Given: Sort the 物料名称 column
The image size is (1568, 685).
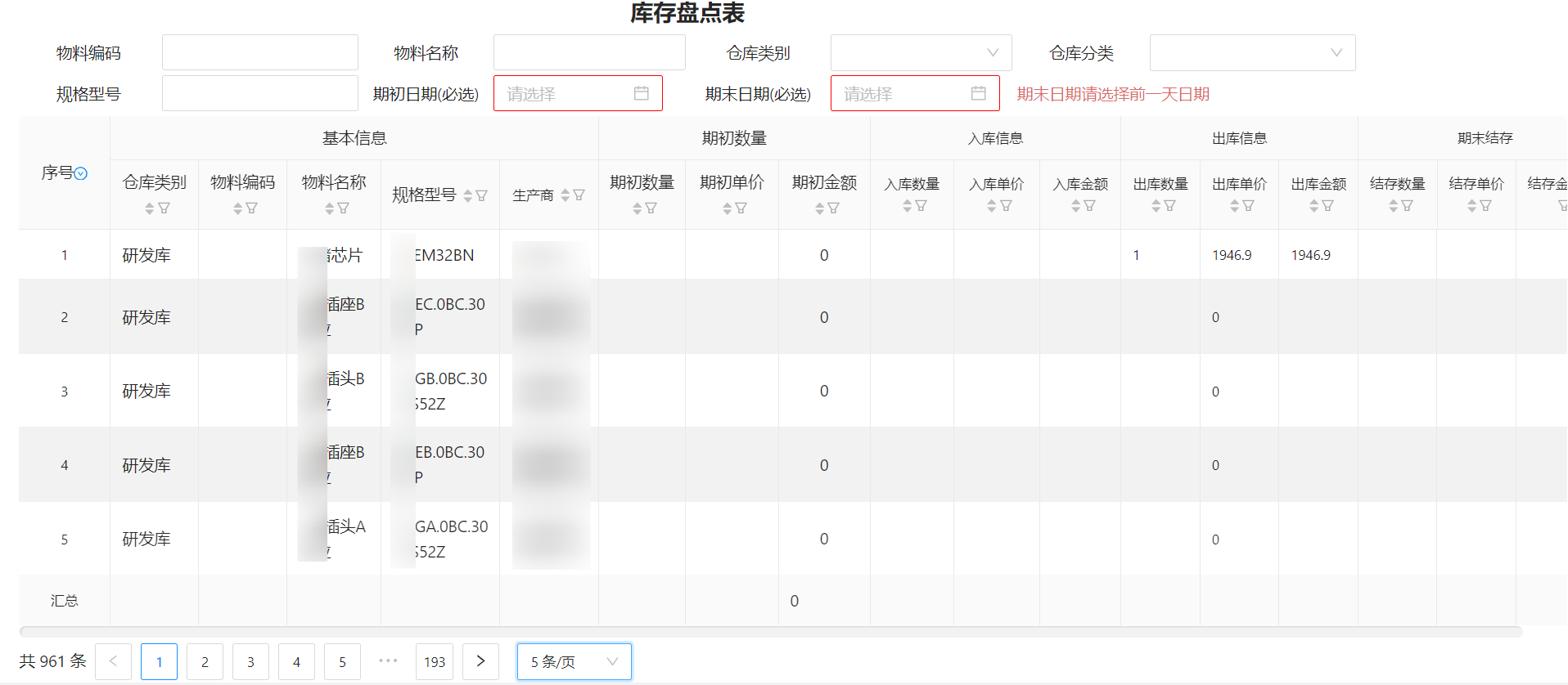Looking at the screenshot, I should point(329,208).
